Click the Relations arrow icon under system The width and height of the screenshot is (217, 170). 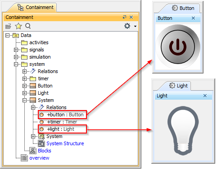33,71
